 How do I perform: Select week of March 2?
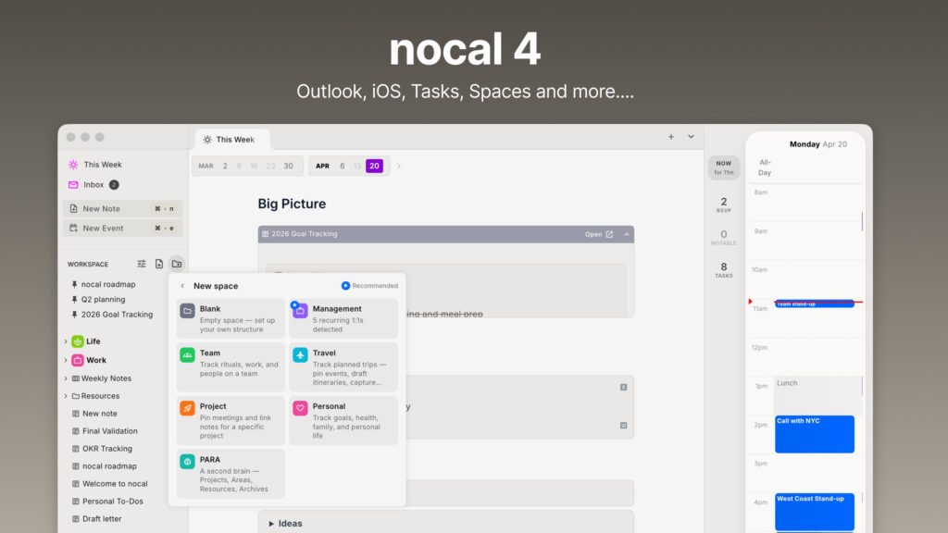point(225,166)
